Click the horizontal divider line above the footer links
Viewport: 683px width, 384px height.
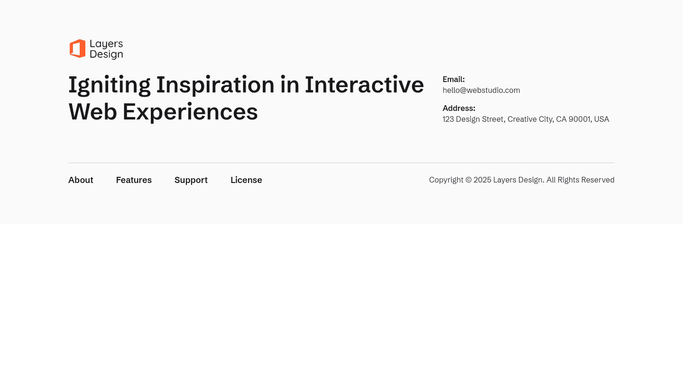341,163
